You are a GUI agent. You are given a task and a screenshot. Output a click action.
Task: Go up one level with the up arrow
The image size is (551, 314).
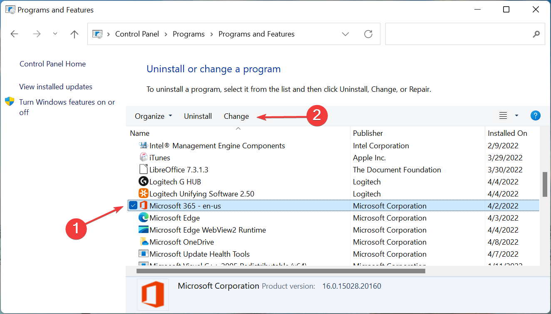74,34
